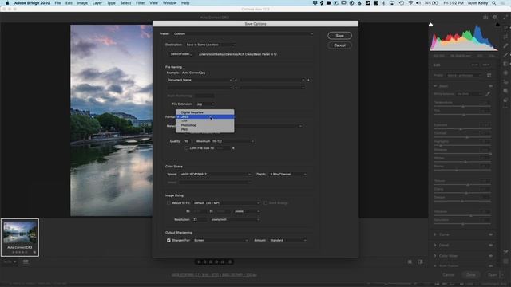Viewport: 511px width, 287px height.
Task: Click the color sampler tool near panel bottom
Action: pos(505,252)
